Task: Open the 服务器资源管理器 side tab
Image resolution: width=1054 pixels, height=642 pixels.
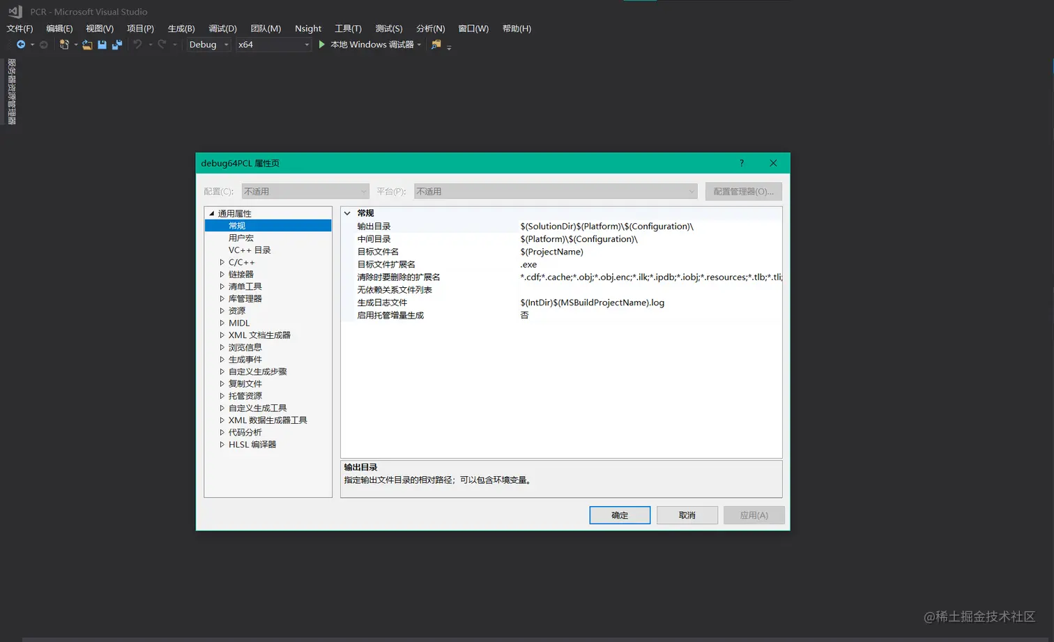Action: click(x=11, y=91)
